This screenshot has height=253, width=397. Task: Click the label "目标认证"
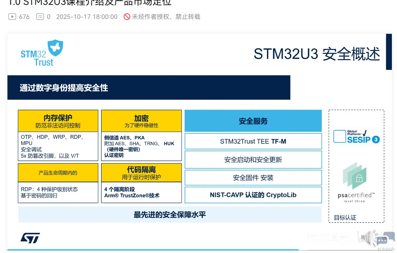coord(345,218)
